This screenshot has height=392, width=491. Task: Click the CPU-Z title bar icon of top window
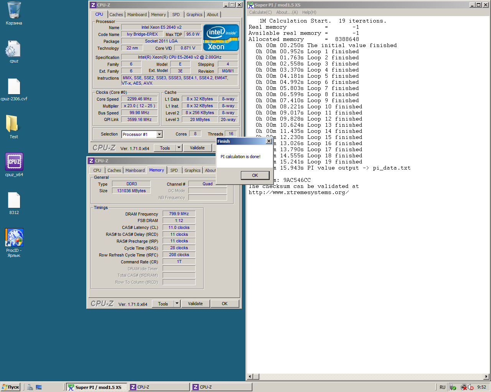tap(93, 5)
